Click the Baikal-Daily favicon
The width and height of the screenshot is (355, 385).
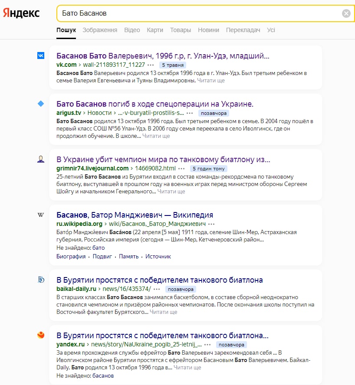[x=41, y=280]
